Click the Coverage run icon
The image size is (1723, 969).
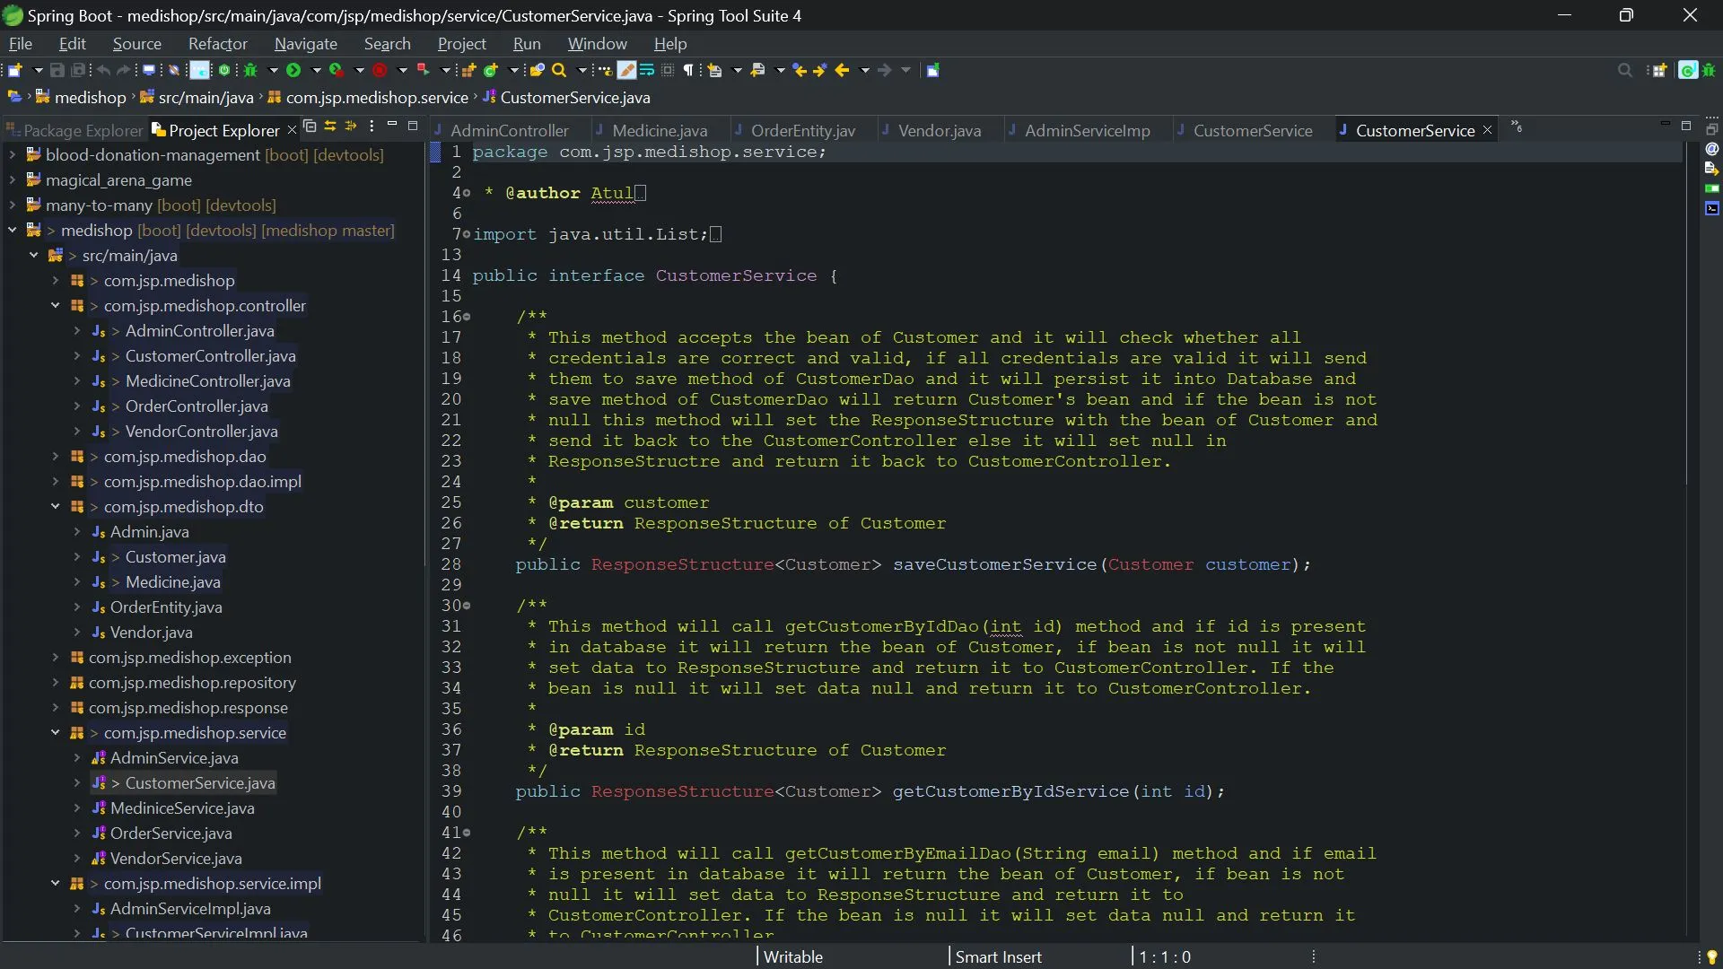coord(337,70)
